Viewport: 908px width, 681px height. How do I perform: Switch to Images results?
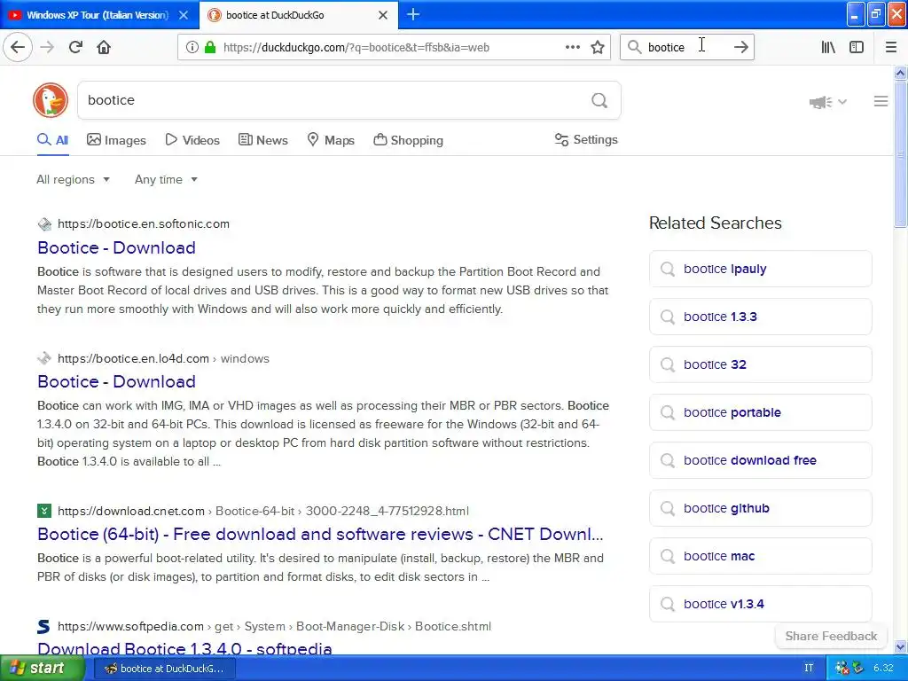(x=116, y=140)
